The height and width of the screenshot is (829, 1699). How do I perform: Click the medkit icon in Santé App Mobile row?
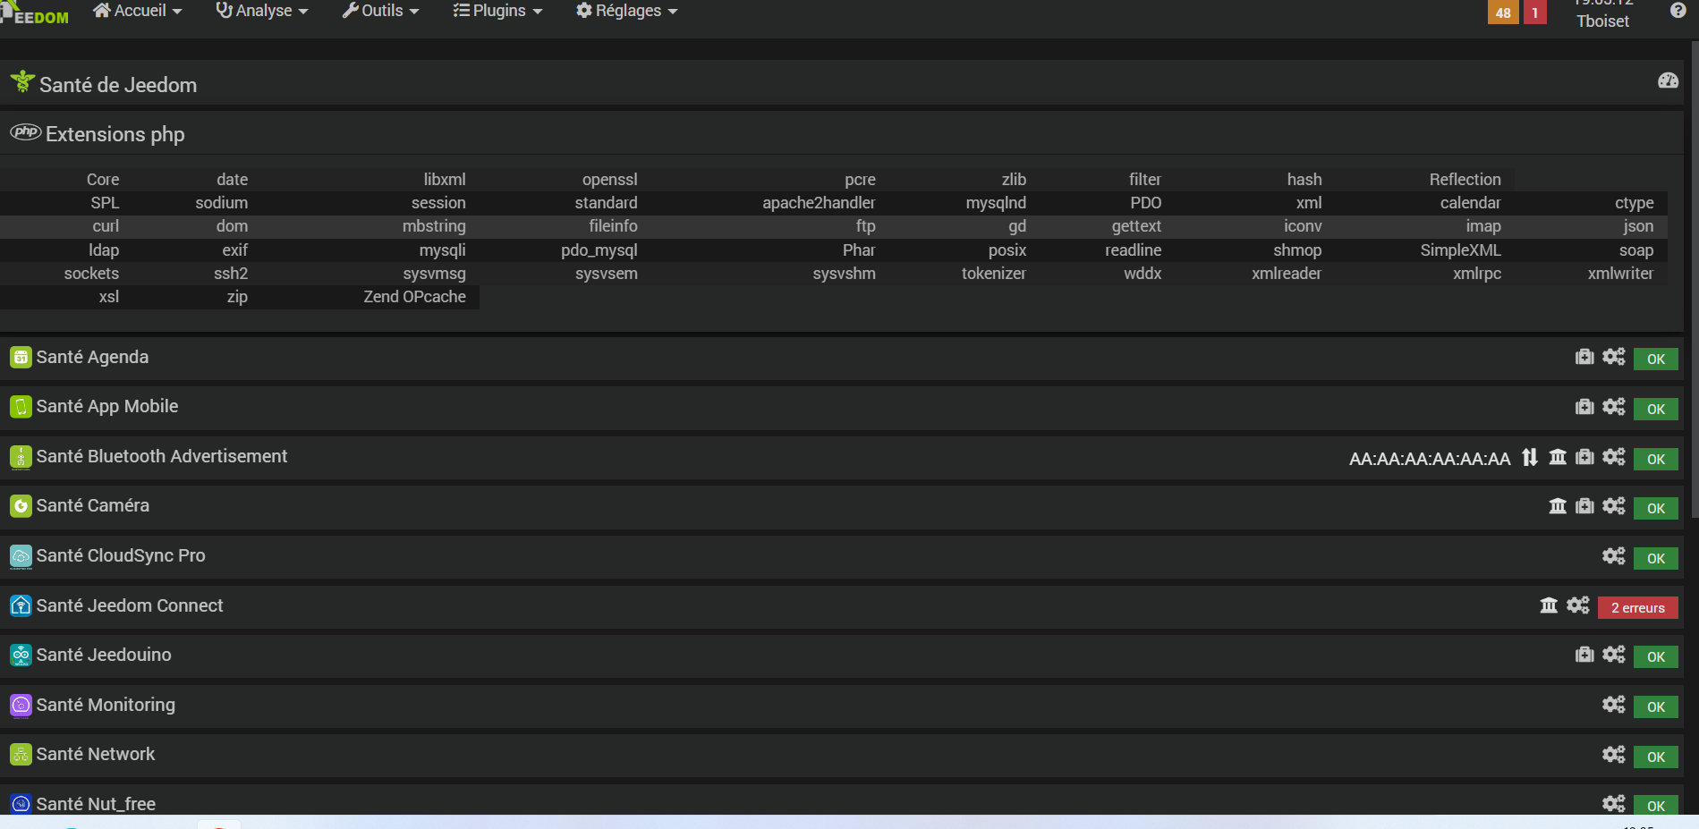pyautogui.click(x=1584, y=407)
